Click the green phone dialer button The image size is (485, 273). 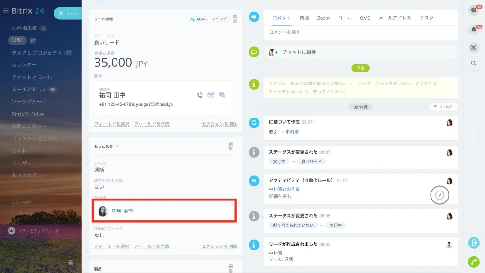[474, 262]
